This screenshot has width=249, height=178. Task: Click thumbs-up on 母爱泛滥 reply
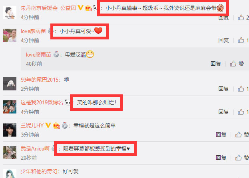point(237,64)
